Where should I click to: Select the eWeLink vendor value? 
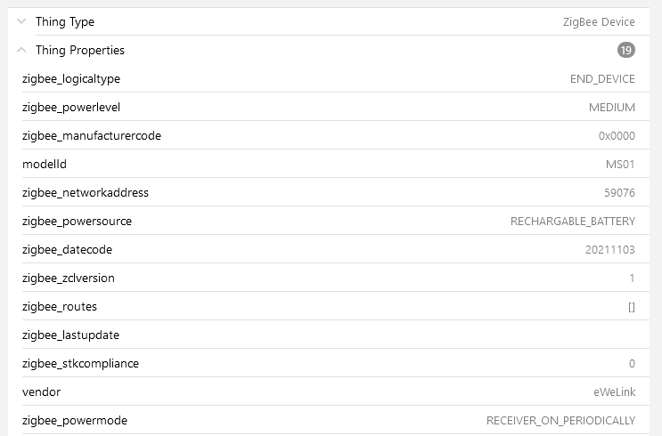pyautogui.click(x=616, y=392)
